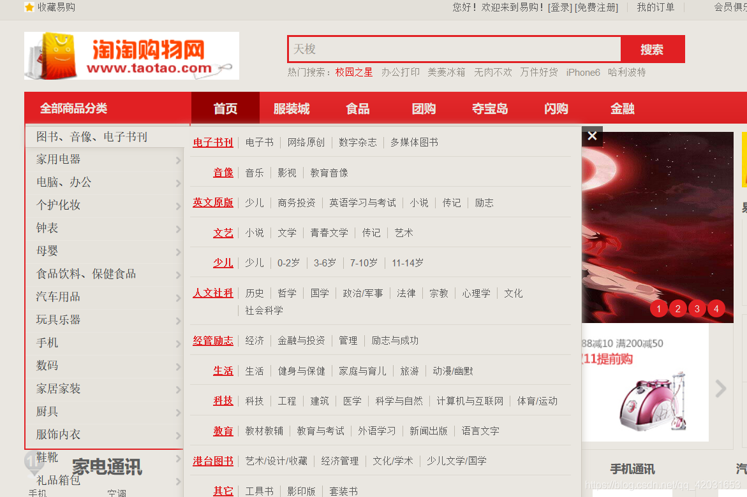Click the 社会科学 link
Image resolution: width=747 pixels, height=497 pixels.
click(264, 310)
